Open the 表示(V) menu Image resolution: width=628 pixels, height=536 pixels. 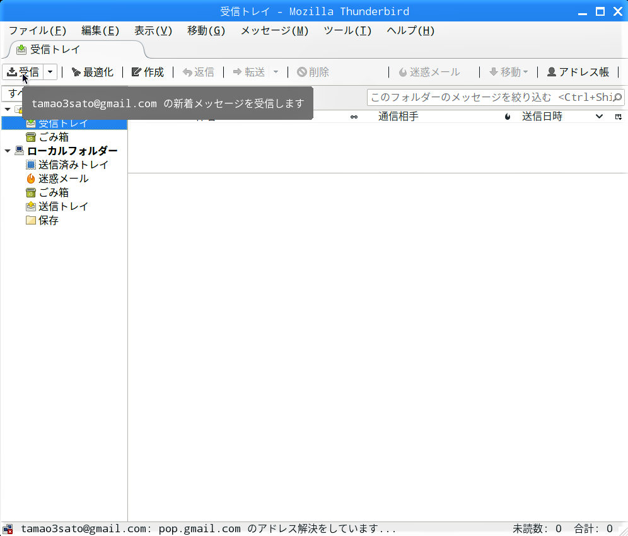click(x=153, y=31)
